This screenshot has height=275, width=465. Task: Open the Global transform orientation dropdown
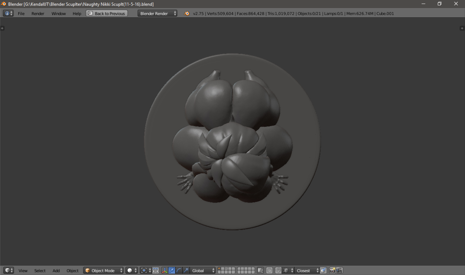203,271
